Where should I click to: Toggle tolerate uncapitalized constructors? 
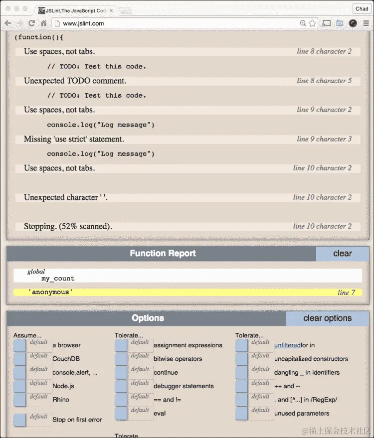(x=241, y=359)
